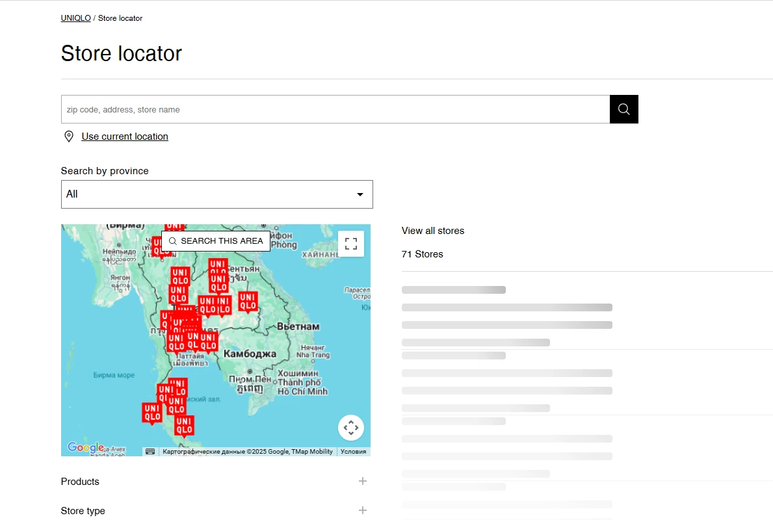Open the Условия terms link on map
Screen dimensions: 773x520
tap(353, 451)
